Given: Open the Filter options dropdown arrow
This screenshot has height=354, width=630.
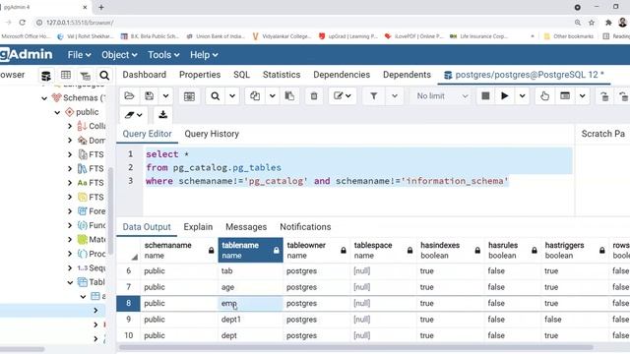Looking at the screenshot, I should click(x=394, y=96).
